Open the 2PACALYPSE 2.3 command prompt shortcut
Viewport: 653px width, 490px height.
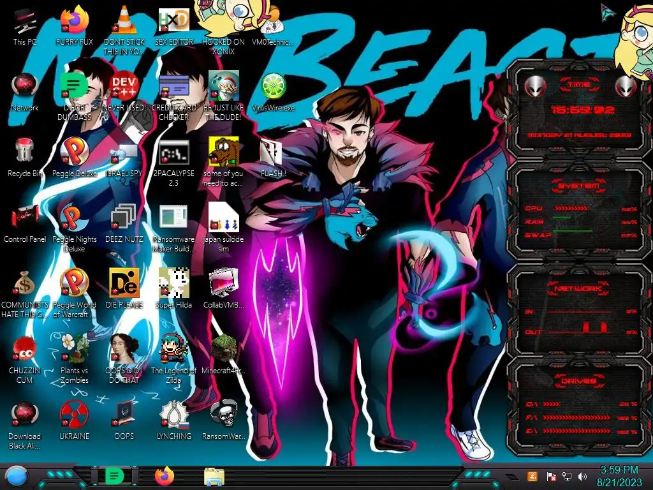[173, 163]
